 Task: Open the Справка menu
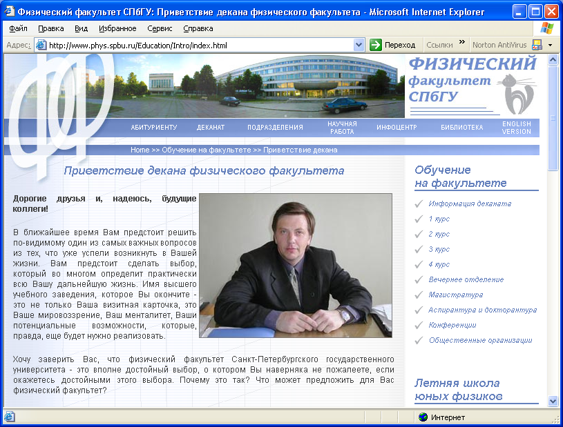point(198,28)
